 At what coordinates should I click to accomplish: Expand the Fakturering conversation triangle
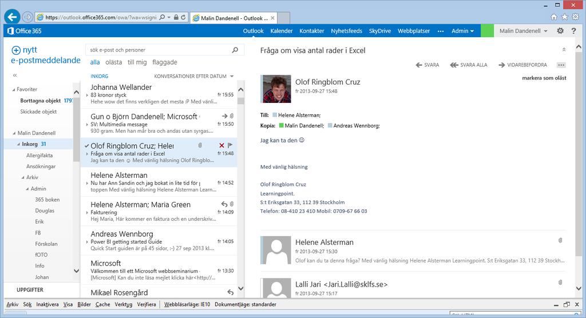click(87, 212)
